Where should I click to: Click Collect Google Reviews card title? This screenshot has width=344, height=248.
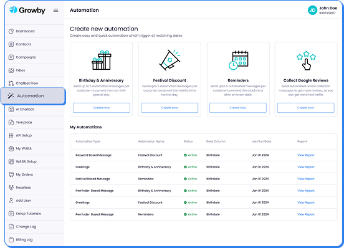(306, 80)
